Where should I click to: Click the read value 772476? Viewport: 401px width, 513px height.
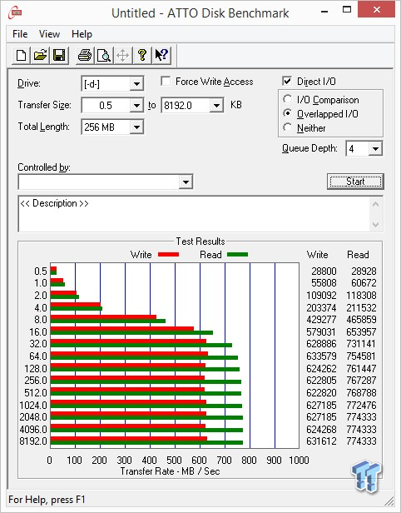pos(361,406)
